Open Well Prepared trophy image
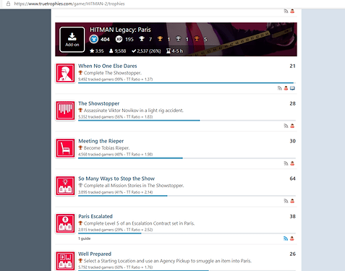Viewport: 345px width, 271px height. pyautogui.click(x=65, y=261)
